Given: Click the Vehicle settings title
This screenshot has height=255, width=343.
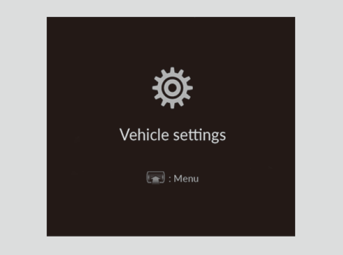Looking at the screenshot, I should 173,135.
